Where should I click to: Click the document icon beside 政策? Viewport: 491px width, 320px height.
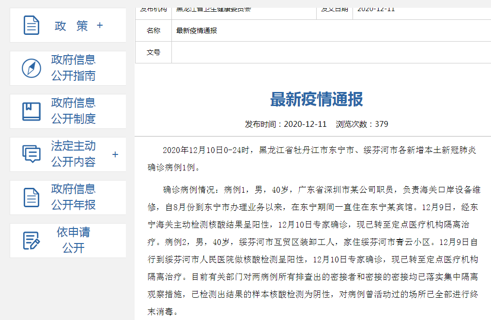click(31, 25)
